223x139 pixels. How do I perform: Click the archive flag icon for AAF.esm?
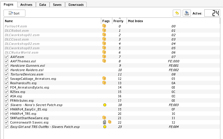click(x=104, y=57)
